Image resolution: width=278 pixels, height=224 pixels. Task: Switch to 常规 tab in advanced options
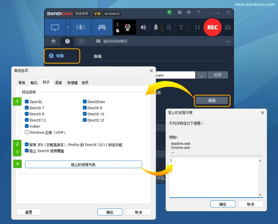pyautogui.click(x=22, y=83)
